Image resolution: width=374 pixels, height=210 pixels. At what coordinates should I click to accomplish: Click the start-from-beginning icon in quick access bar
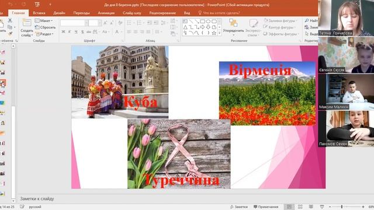tap(37, 4)
